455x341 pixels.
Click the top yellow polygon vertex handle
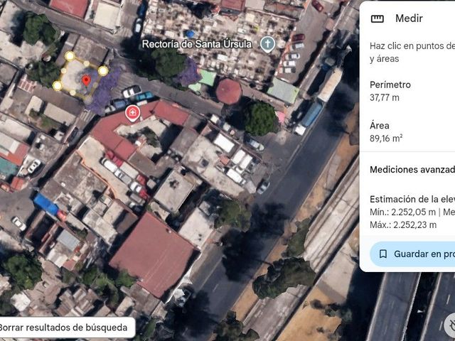[x=70, y=55]
